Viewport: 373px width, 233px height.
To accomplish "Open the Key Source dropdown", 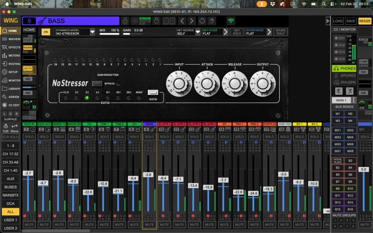I will 198,32.
